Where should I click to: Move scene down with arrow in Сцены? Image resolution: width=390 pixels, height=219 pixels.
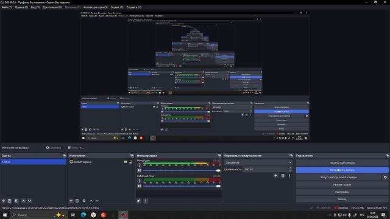pos(29,201)
